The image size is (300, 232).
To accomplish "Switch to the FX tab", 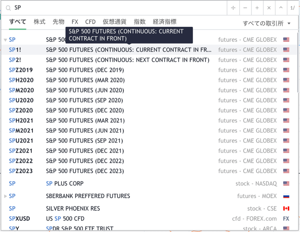I will click(x=75, y=22).
